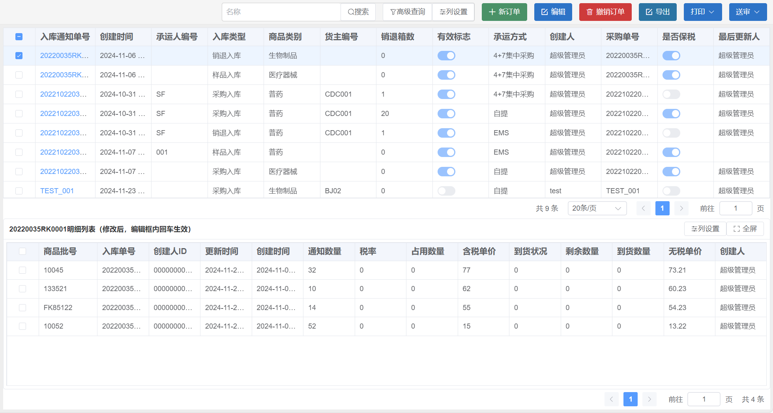Click the 导出 export button
This screenshot has height=413, width=773.
(x=658, y=12)
